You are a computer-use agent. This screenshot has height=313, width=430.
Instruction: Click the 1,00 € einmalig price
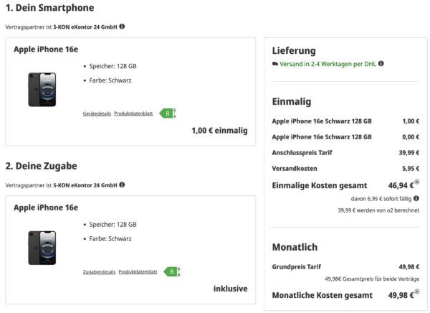[219, 131]
